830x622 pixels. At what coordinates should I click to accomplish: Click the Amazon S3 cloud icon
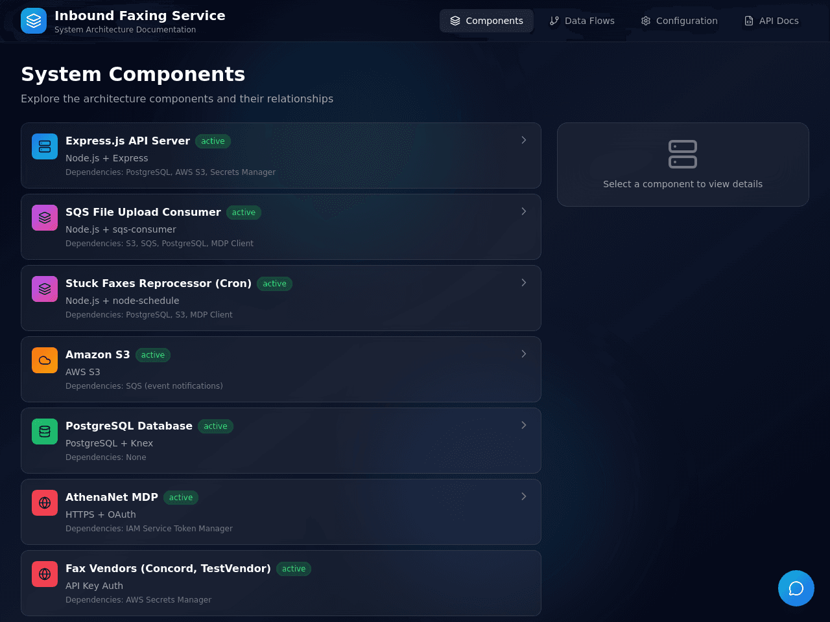click(45, 360)
